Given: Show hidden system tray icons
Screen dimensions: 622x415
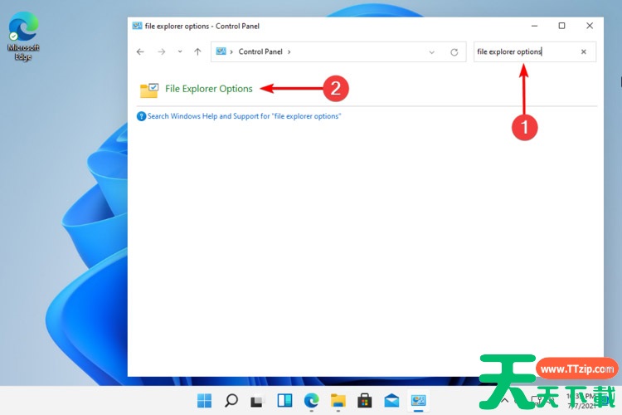Looking at the screenshot, I should 505,400.
